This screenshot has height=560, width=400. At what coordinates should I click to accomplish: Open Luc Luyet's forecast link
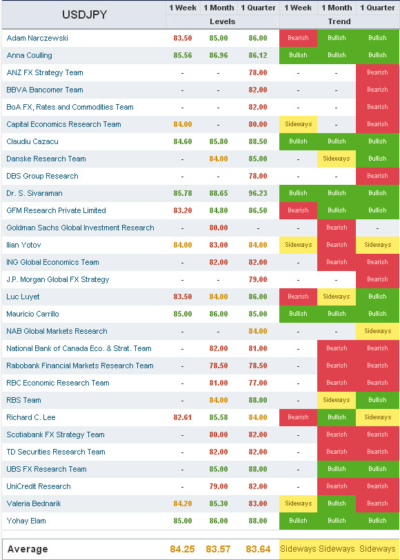23,297
